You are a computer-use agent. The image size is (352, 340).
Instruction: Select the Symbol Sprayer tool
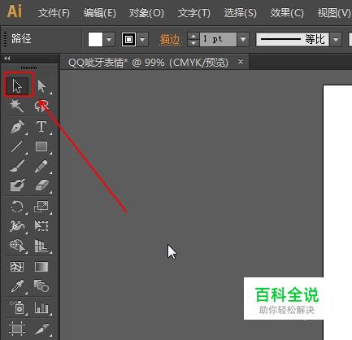18,307
